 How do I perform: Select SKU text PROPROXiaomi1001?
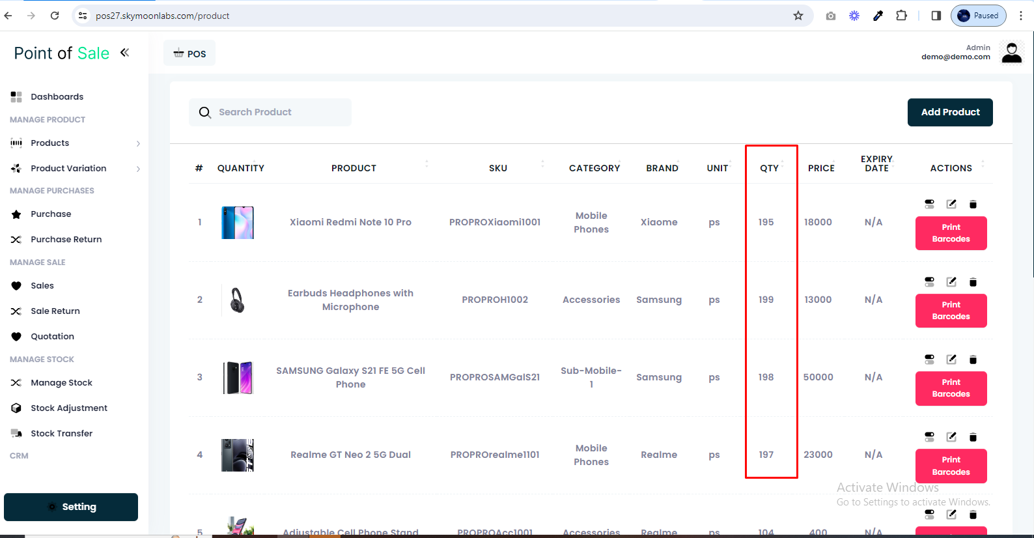tap(495, 222)
